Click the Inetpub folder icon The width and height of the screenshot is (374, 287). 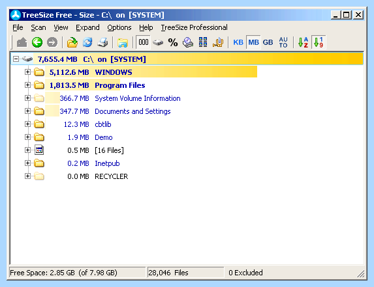(x=39, y=163)
